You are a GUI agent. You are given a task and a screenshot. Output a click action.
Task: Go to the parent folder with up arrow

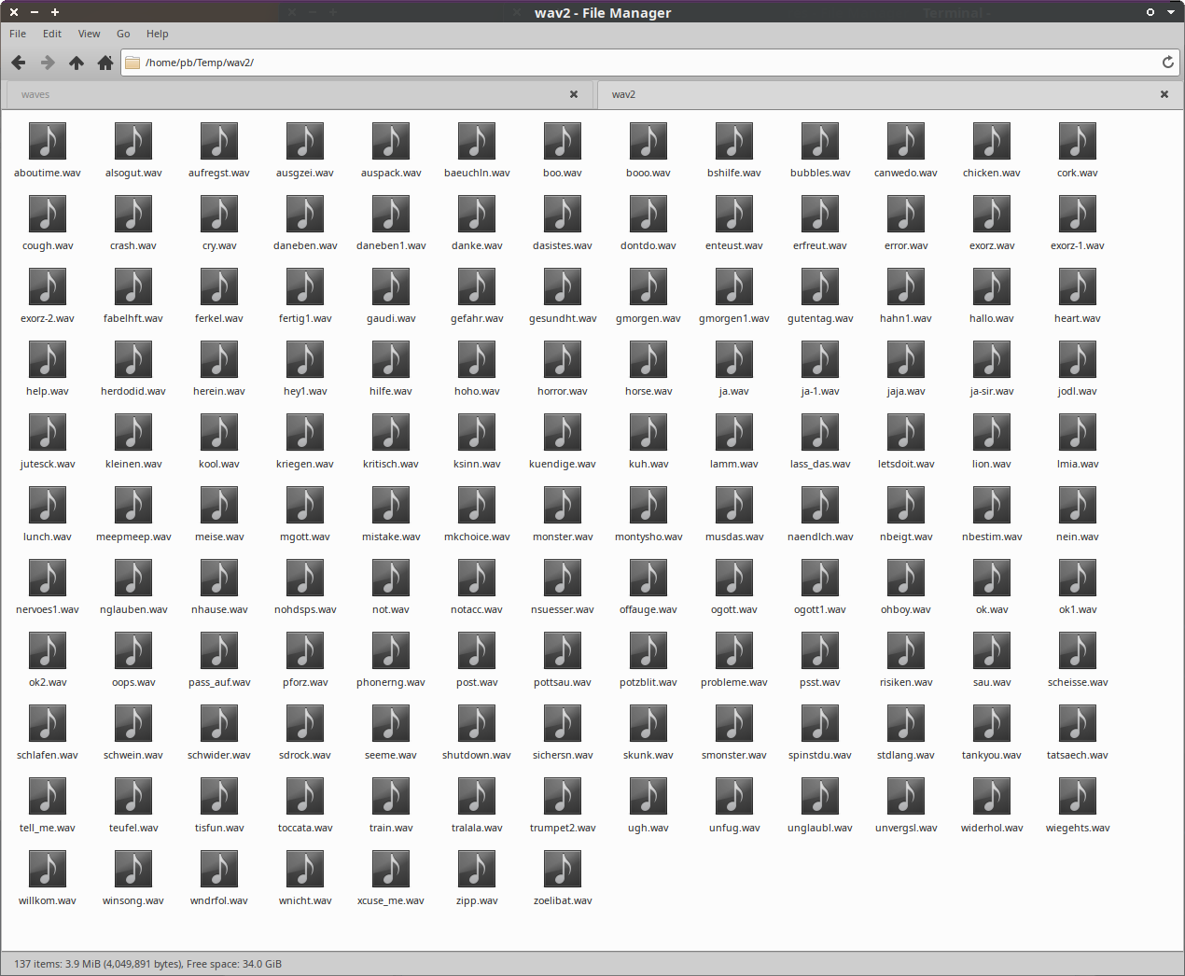click(77, 63)
